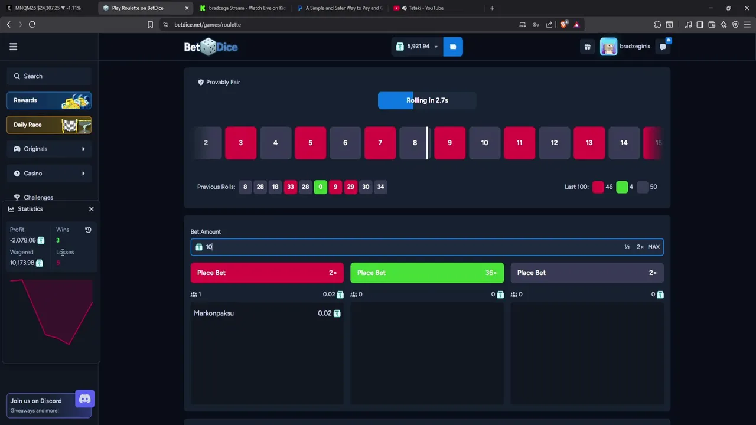Click previous roll 33

click(x=290, y=187)
